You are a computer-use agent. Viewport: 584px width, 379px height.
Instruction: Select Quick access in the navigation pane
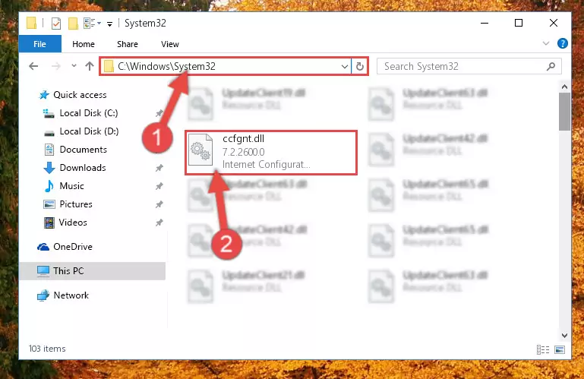[x=80, y=95]
